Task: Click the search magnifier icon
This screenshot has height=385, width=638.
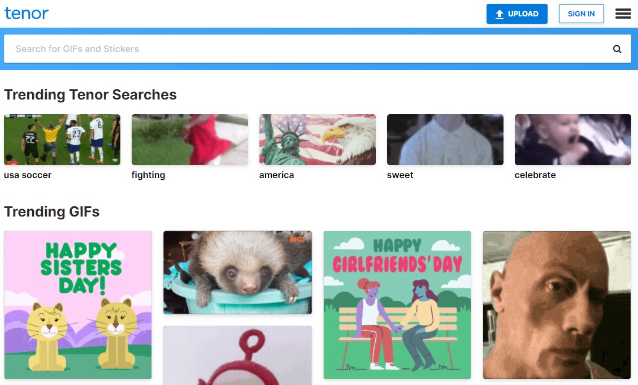Action: (617, 49)
